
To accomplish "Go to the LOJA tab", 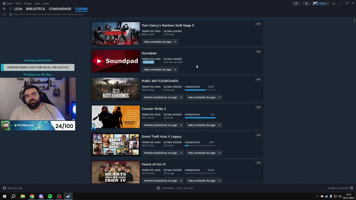I will (18, 9).
